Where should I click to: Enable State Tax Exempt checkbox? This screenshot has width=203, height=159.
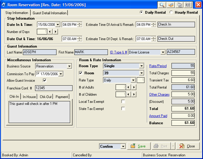pyautogui.click(x=123, y=108)
